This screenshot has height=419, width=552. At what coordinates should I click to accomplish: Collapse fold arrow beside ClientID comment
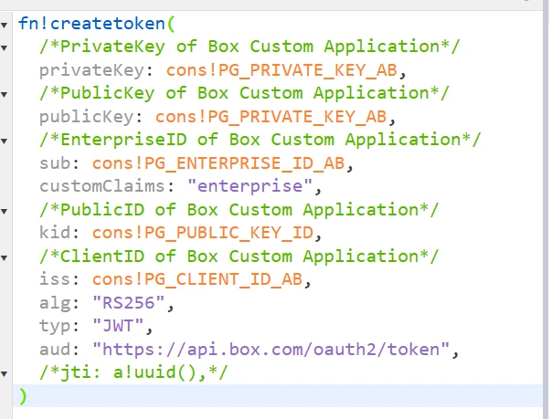pos(5,258)
